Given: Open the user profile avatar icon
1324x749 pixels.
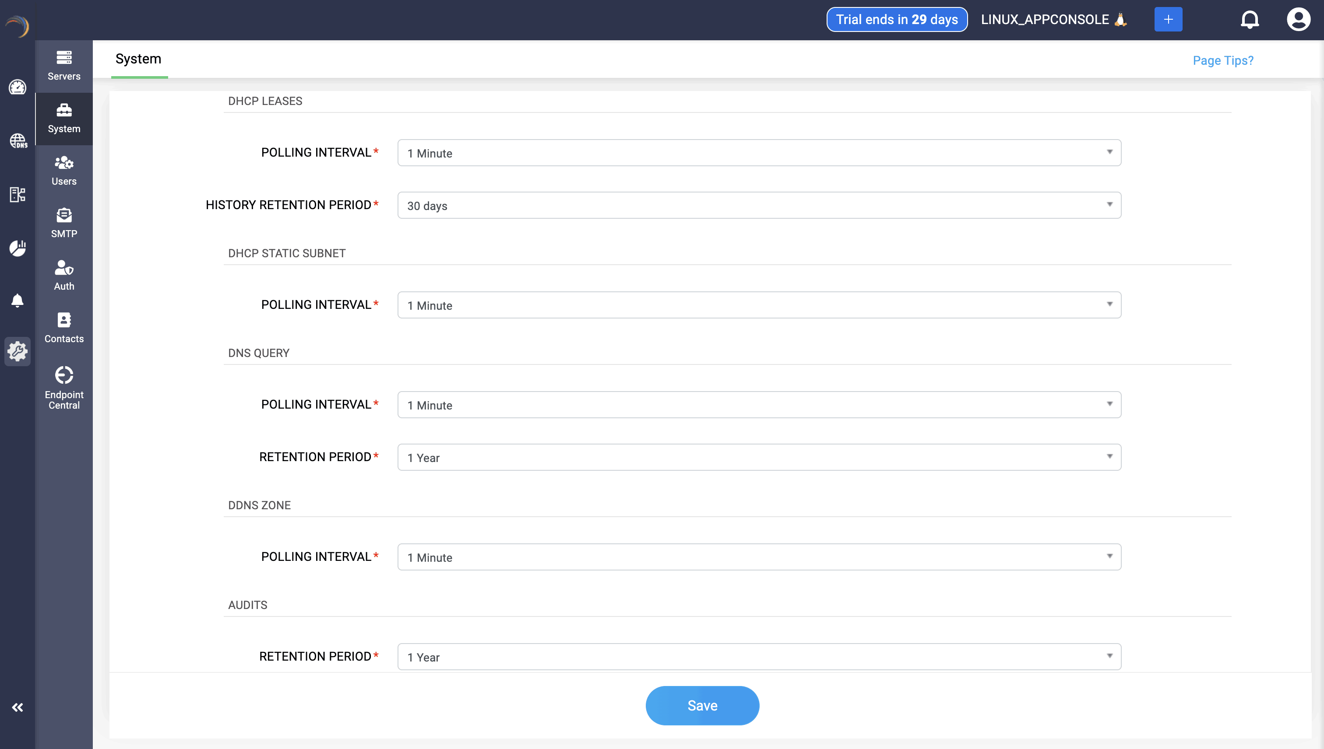Looking at the screenshot, I should 1298,20.
